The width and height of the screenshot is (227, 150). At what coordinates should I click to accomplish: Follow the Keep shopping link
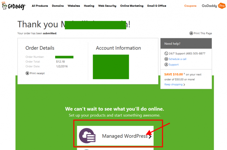coord(173,84)
